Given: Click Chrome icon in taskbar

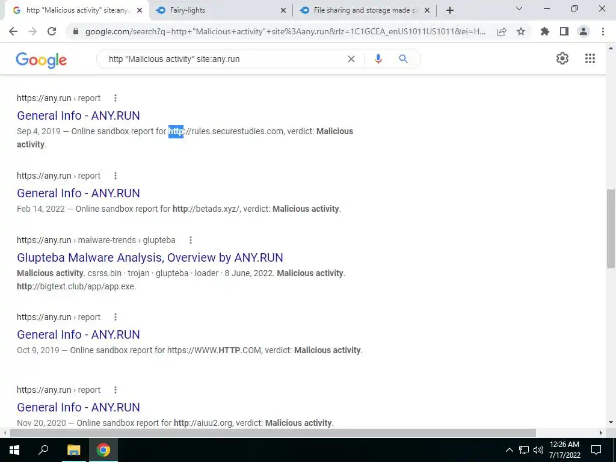Looking at the screenshot, I should point(103,450).
